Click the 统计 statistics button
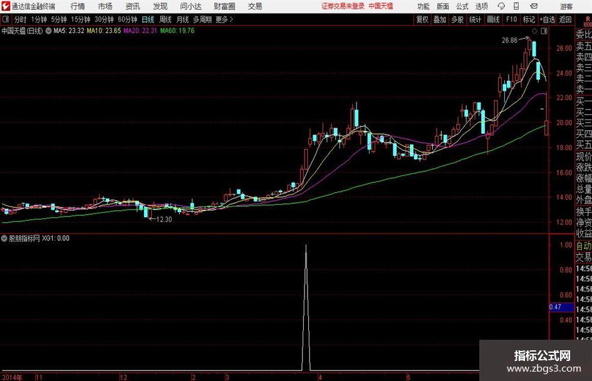 475,19
